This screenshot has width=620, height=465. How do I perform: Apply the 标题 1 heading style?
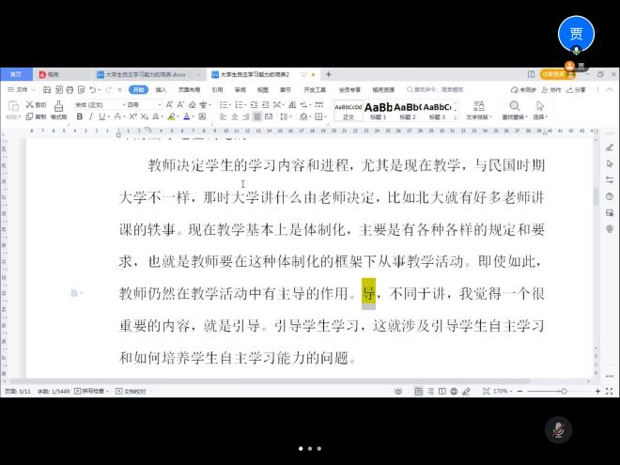click(x=379, y=110)
